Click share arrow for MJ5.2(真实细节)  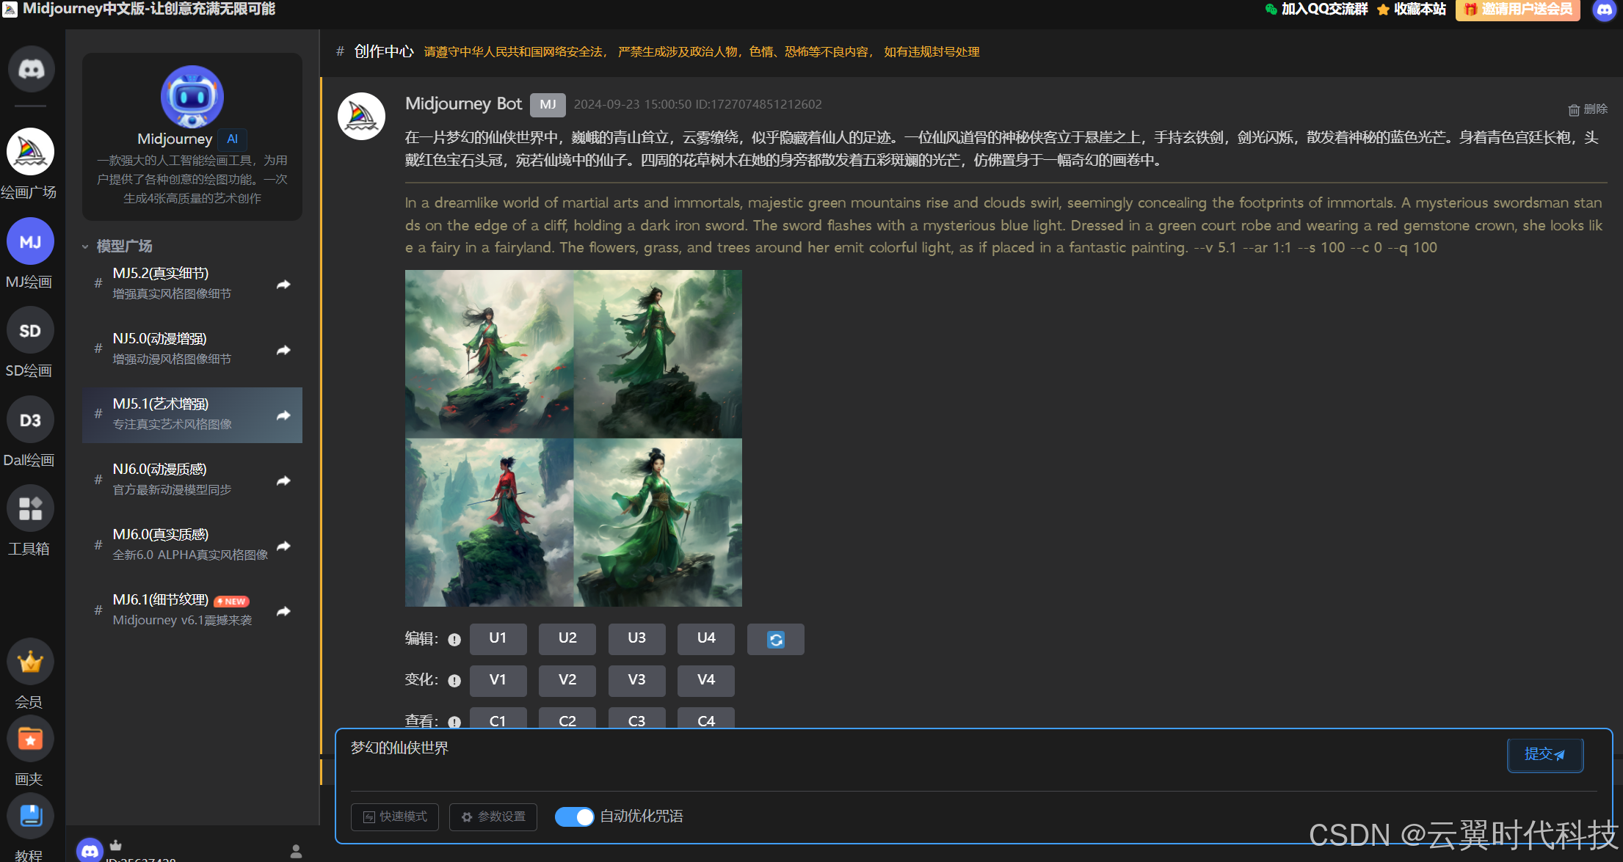click(283, 284)
